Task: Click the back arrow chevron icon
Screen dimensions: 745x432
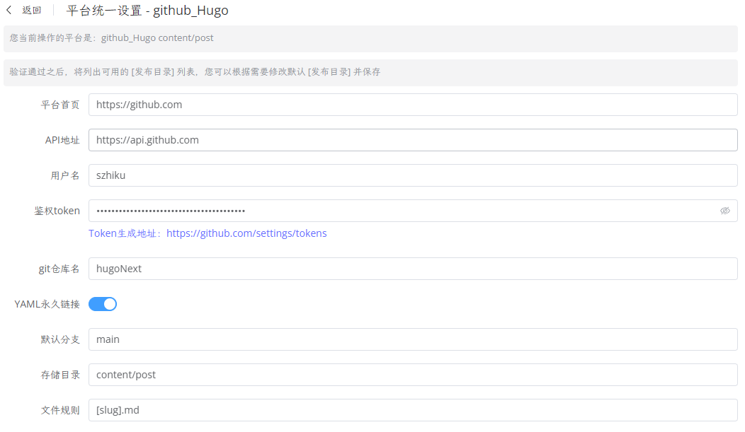Action: tap(8, 10)
